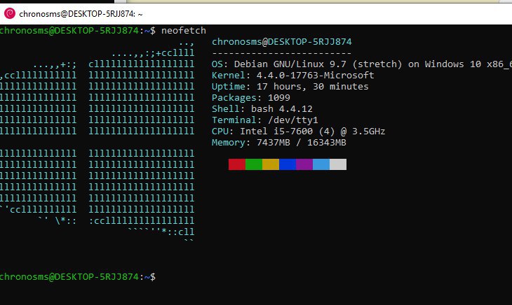Click the Debian swirl icon in title bar
This screenshot has height=305, width=512.
tap(10, 13)
